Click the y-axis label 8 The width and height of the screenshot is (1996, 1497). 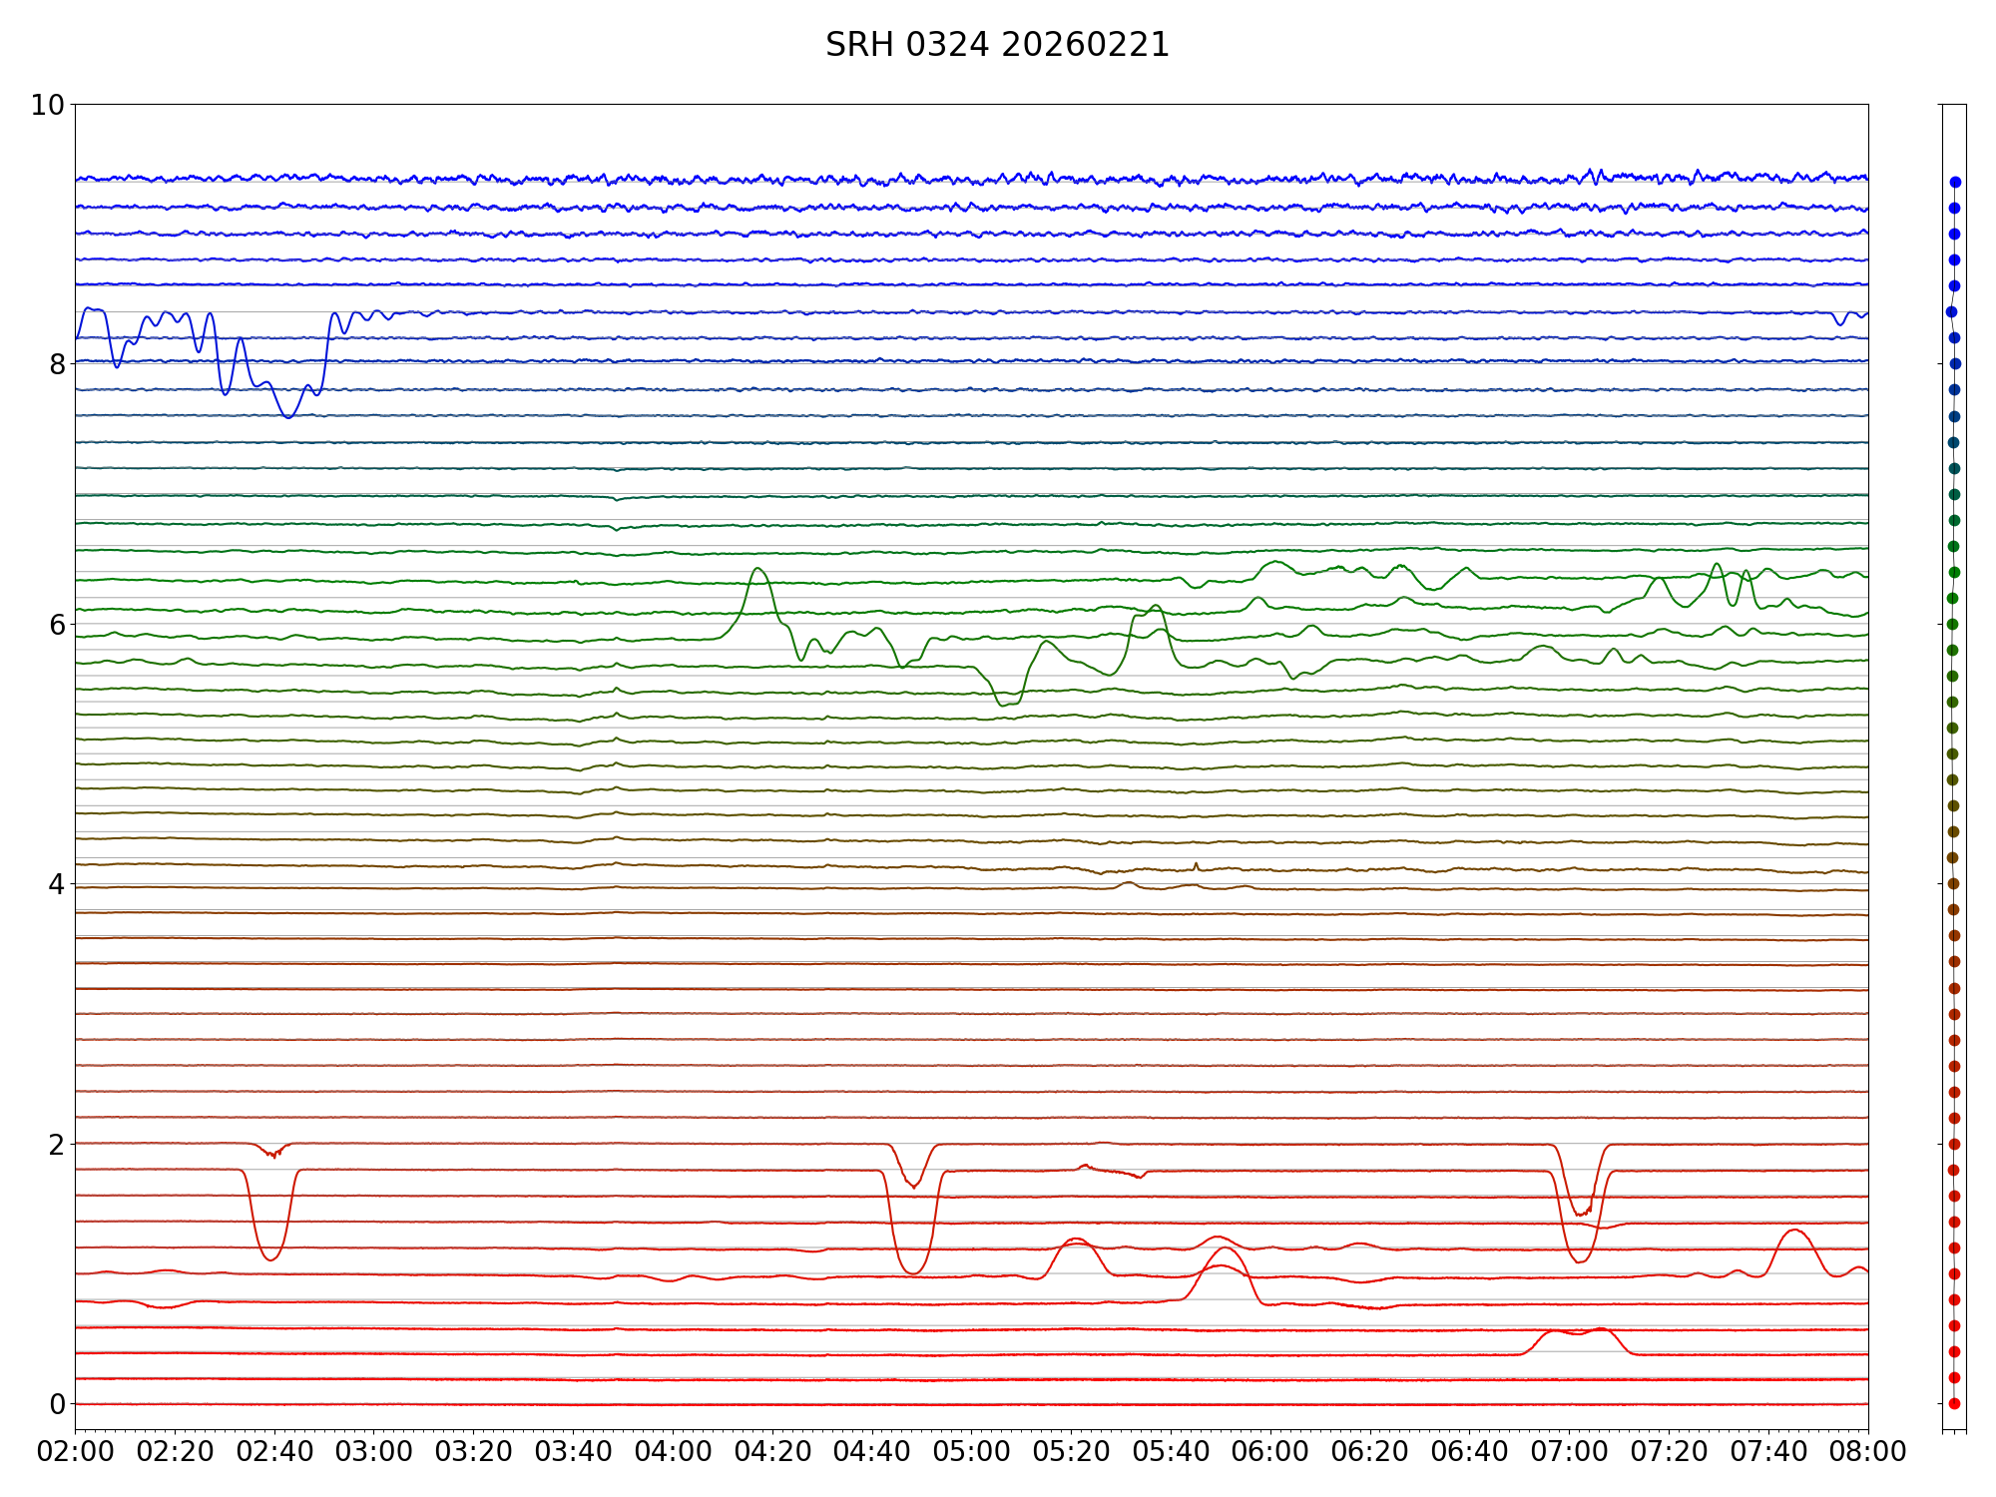pyautogui.click(x=57, y=364)
